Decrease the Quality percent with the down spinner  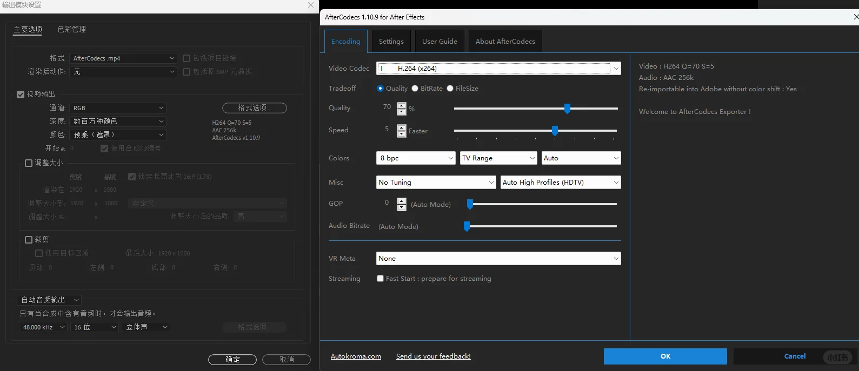click(402, 112)
